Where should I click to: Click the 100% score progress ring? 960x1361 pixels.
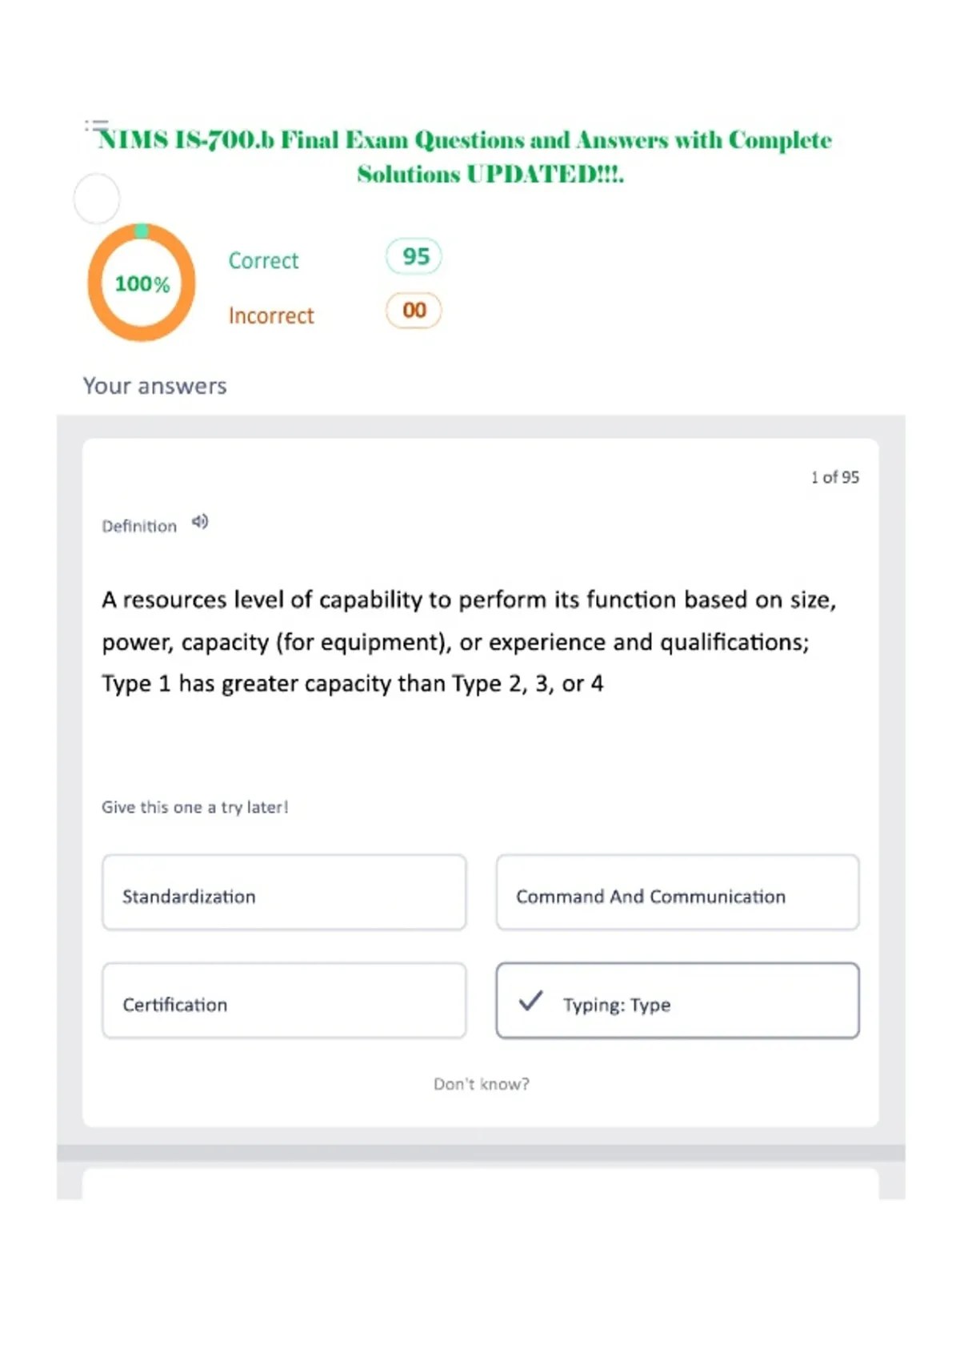pos(142,283)
